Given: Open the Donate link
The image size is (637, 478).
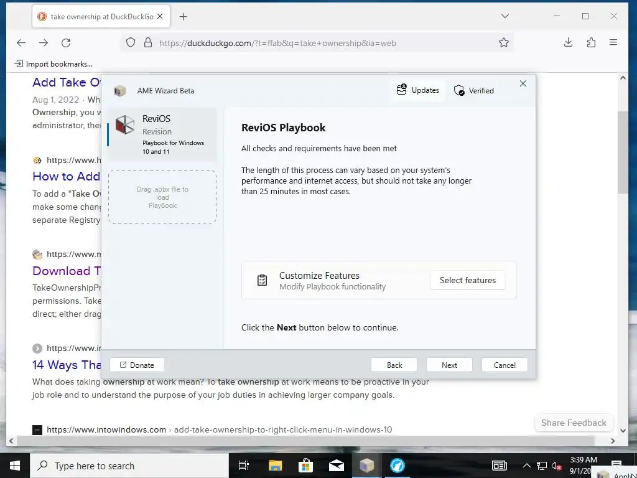Looking at the screenshot, I should click(137, 365).
